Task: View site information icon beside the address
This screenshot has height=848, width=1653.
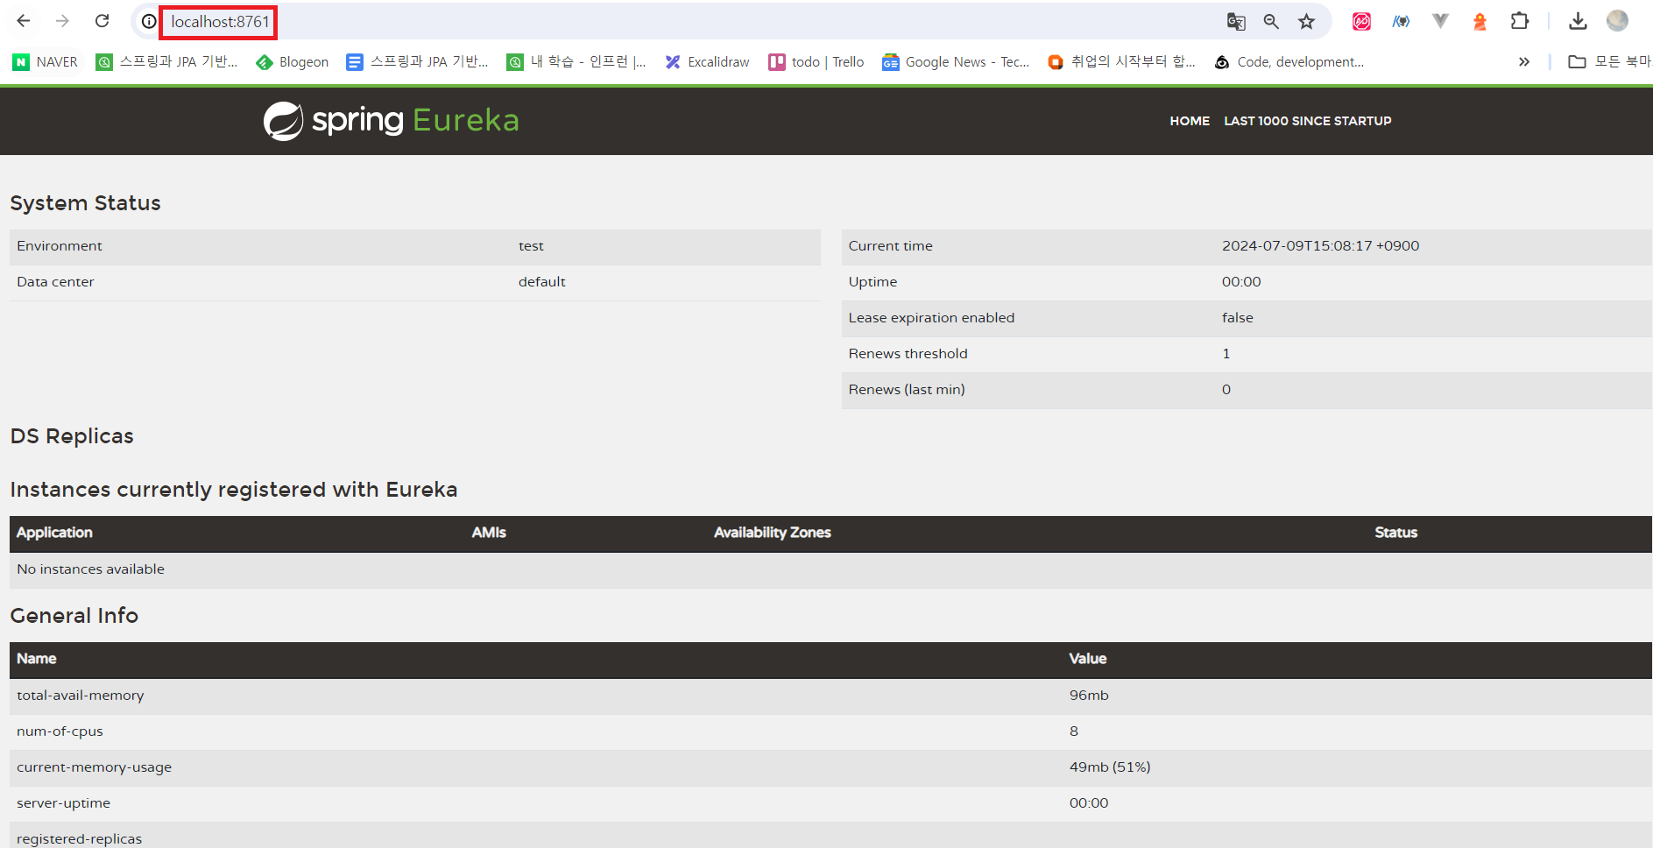Action: [149, 22]
